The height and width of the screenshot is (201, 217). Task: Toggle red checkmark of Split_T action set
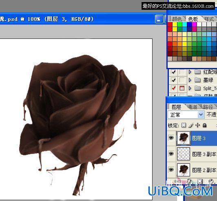[x=173, y=88]
